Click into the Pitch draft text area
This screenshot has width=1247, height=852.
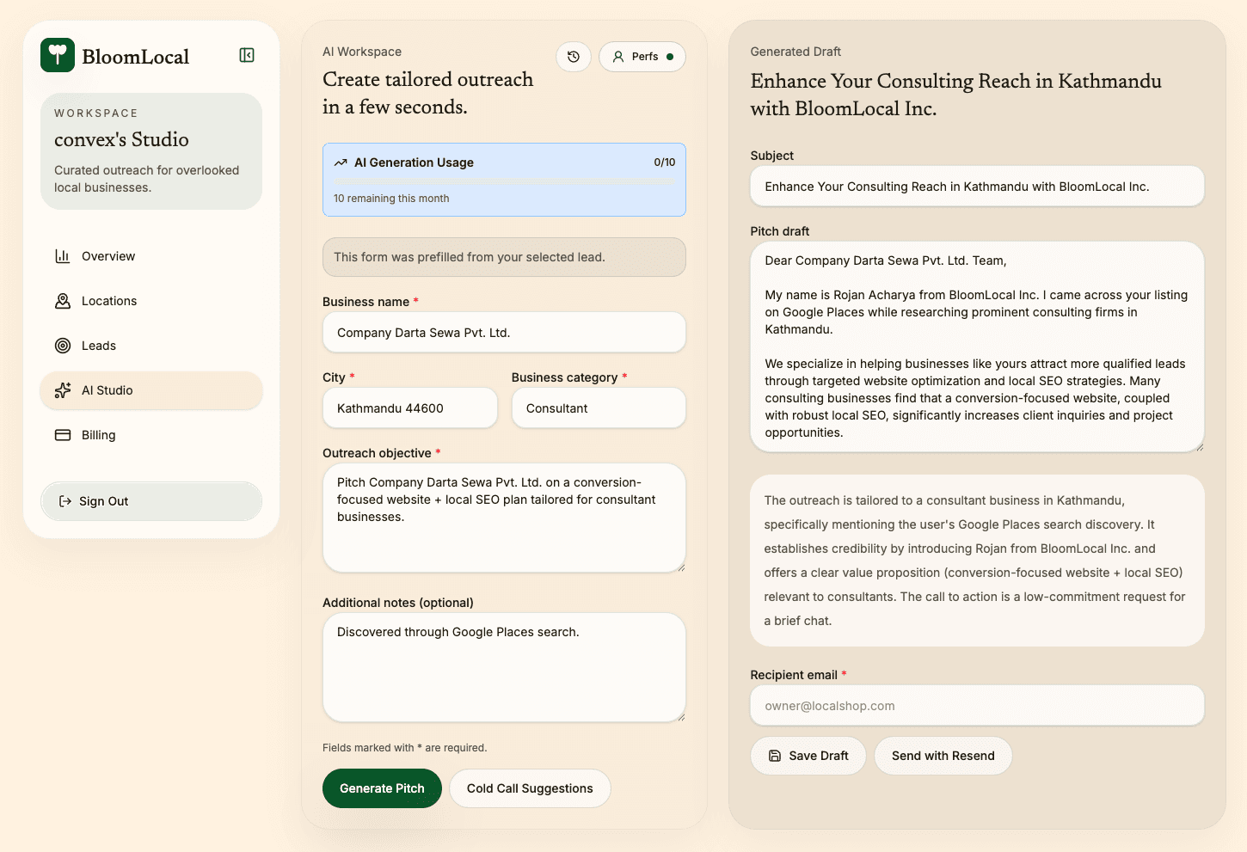pyautogui.click(x=977, y=346)
